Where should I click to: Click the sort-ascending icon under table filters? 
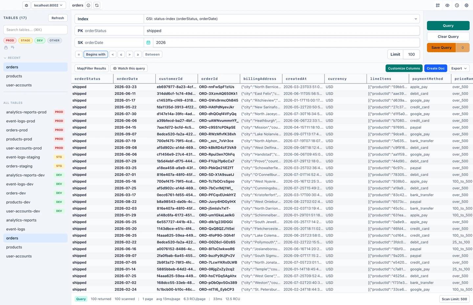13,48
